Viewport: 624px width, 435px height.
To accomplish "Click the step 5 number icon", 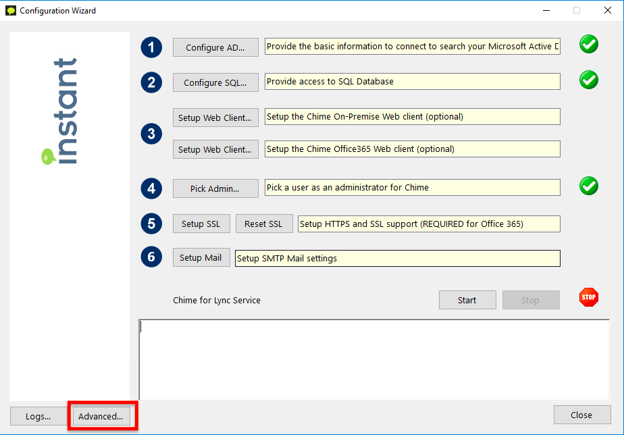I will tap(151, 224).
